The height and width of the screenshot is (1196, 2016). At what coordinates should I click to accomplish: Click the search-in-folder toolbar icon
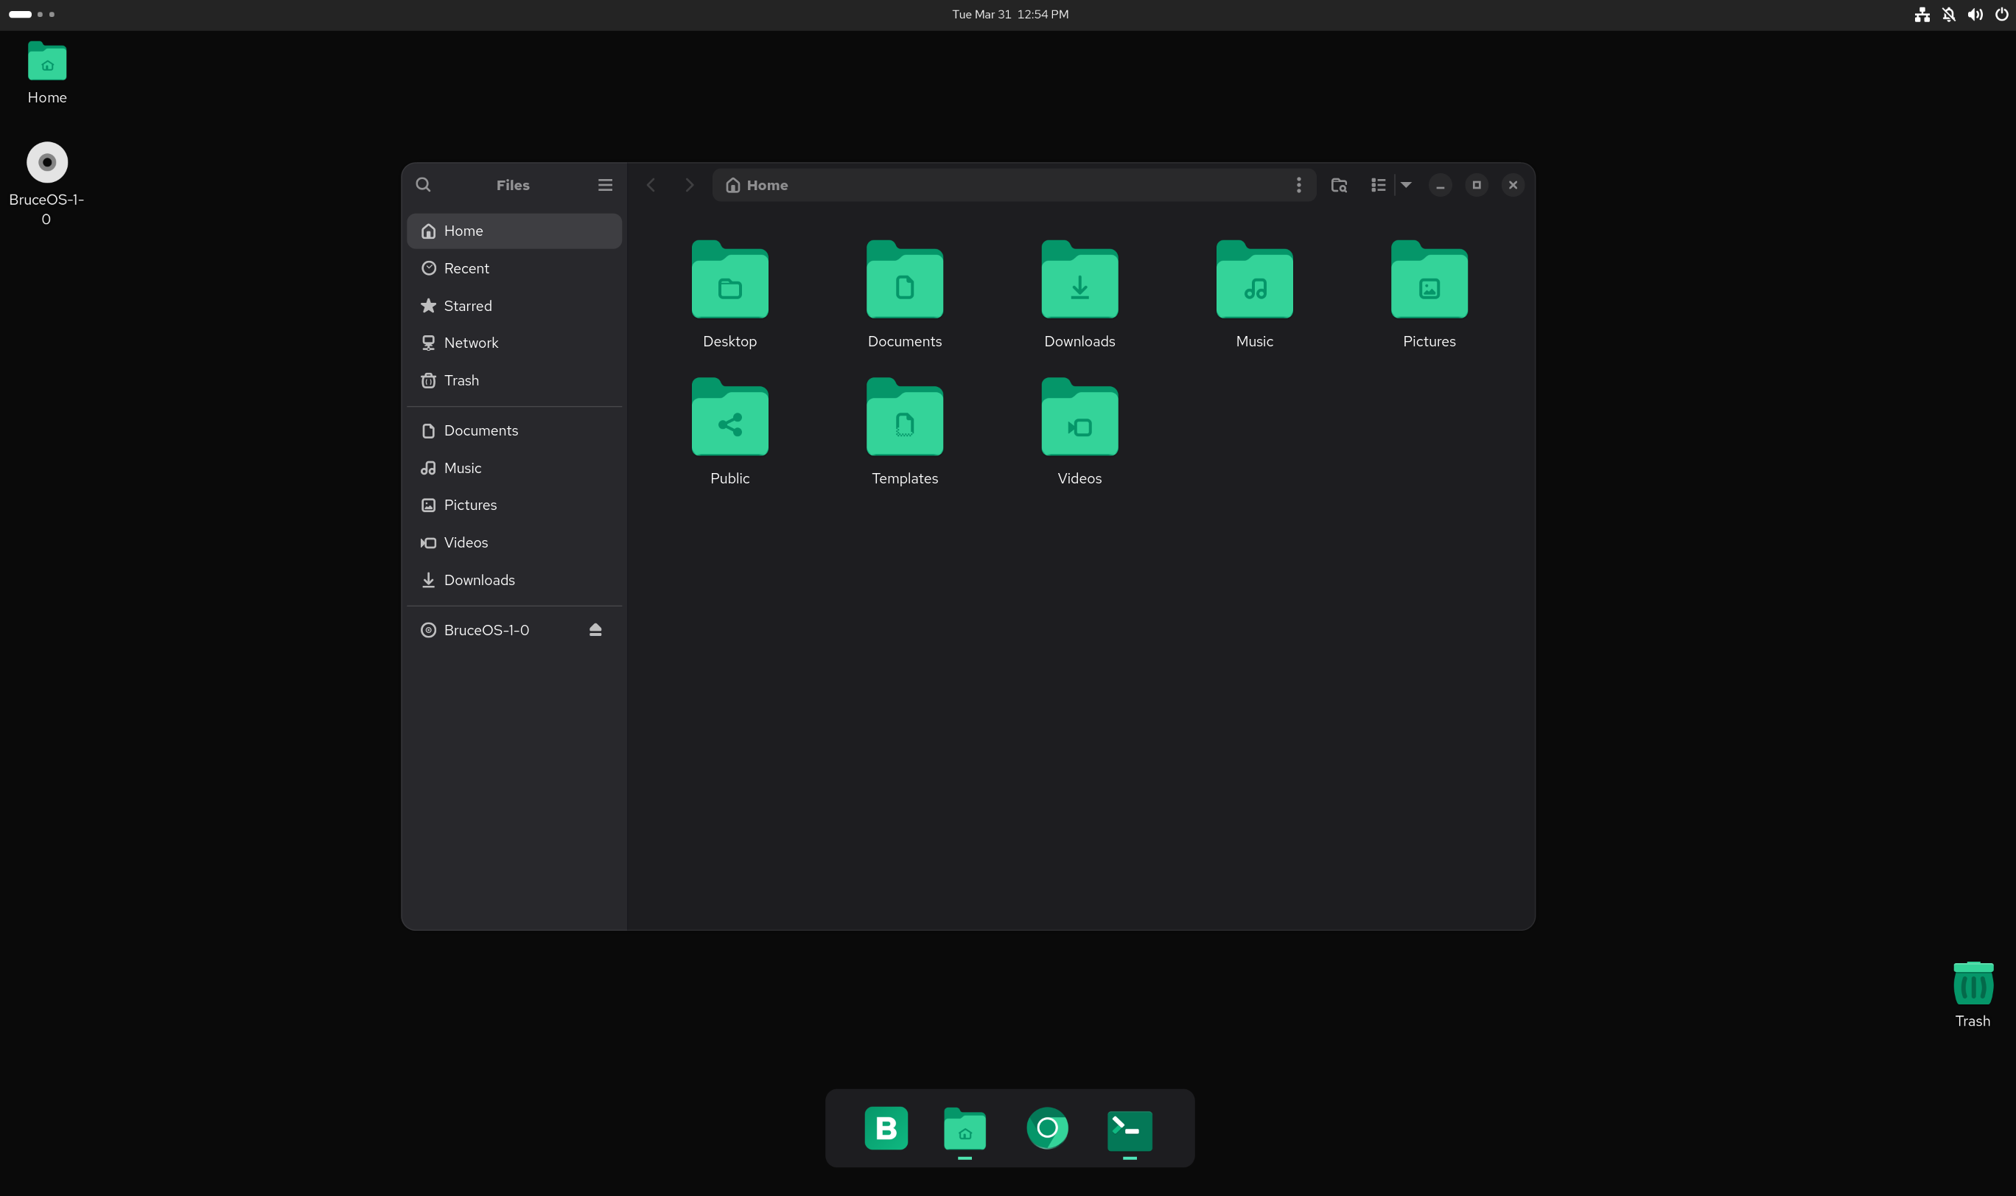(x=1338, y=184)
